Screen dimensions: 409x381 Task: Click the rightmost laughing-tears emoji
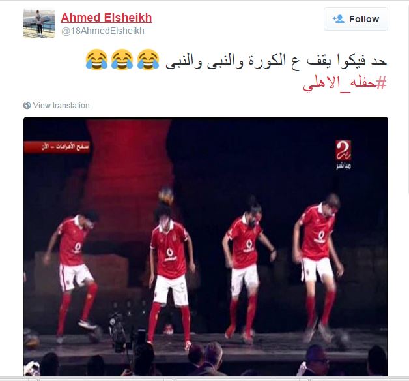[148, 59]
